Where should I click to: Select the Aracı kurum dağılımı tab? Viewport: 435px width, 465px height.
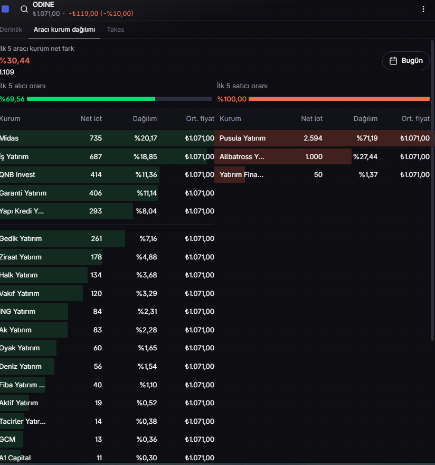pyautogui.click(x=64, y=30)
